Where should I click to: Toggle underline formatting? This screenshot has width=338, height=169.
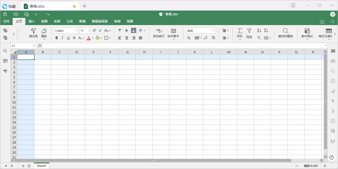(68, 38)
